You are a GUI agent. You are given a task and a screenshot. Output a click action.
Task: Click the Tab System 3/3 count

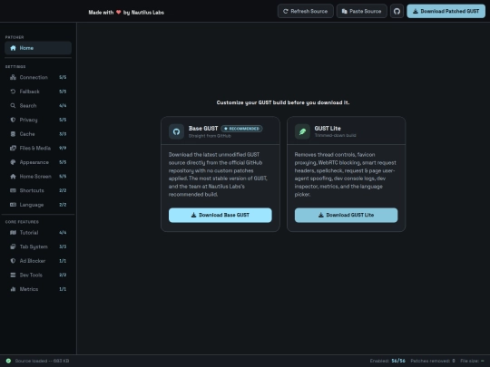coord(63,246)
